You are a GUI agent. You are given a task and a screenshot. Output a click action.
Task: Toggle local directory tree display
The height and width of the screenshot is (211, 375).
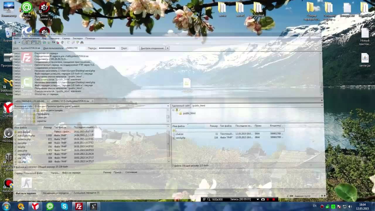(29, 42)
